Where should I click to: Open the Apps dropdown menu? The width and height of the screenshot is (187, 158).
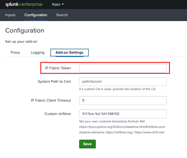click(x=57, y=4)
